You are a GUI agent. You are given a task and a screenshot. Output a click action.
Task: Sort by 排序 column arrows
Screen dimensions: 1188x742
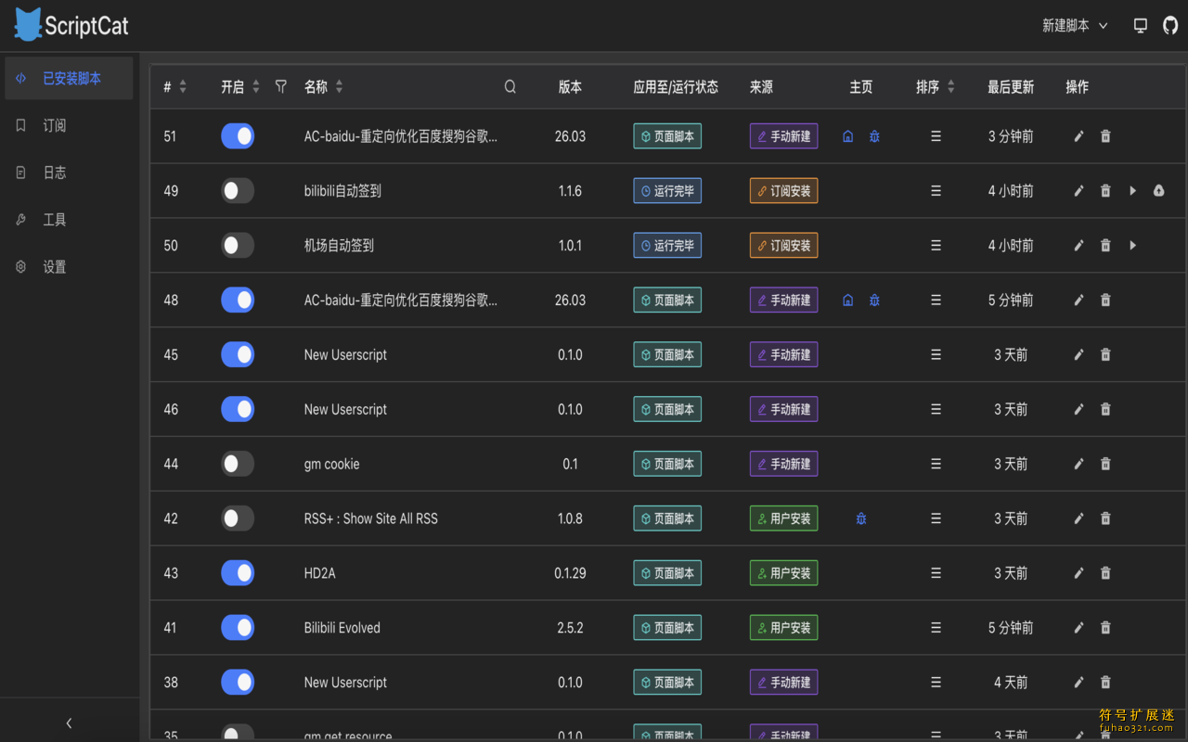click(x=950, y=86)
